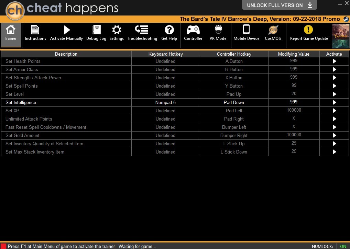Edit Set XP modifying value
This screenshot has width=350, height=249.
(x=294, y=110)
